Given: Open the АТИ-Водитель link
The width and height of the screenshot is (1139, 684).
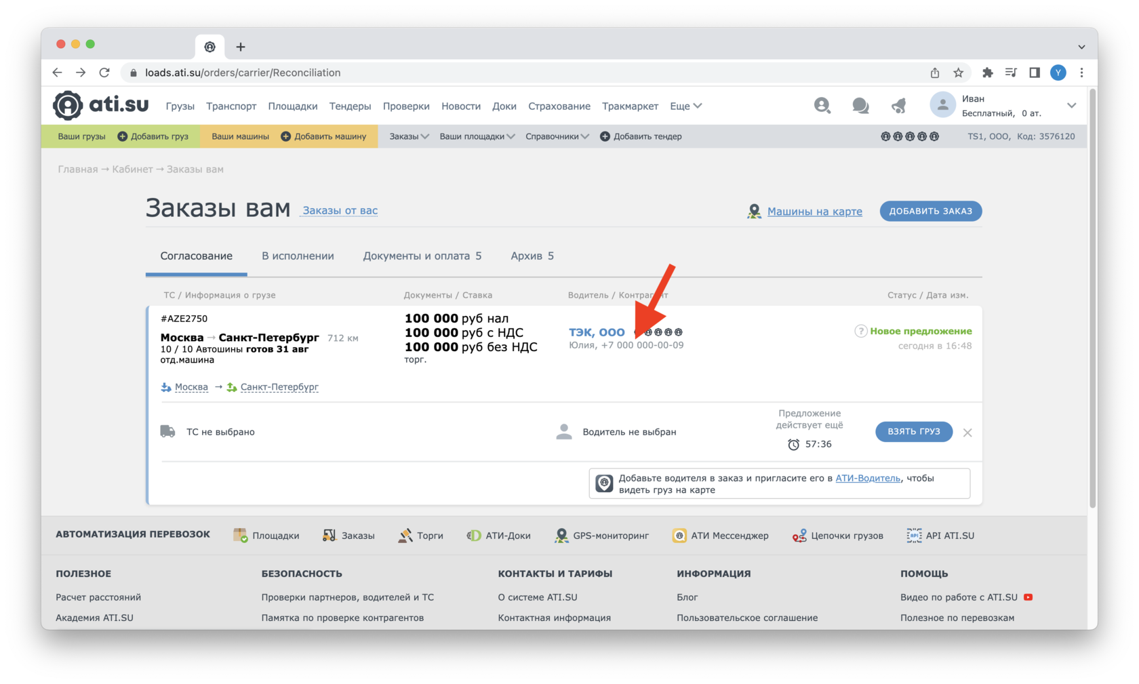Looking at the screenshot, I should (x=868, y=478).
